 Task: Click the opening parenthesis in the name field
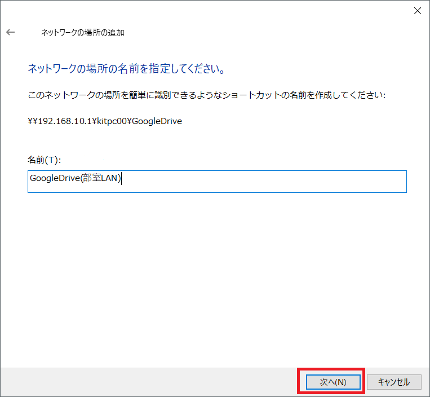tap(80, 178)
